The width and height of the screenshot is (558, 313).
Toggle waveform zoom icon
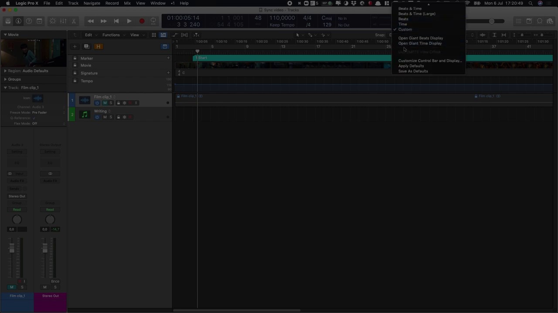pos(483,35)
